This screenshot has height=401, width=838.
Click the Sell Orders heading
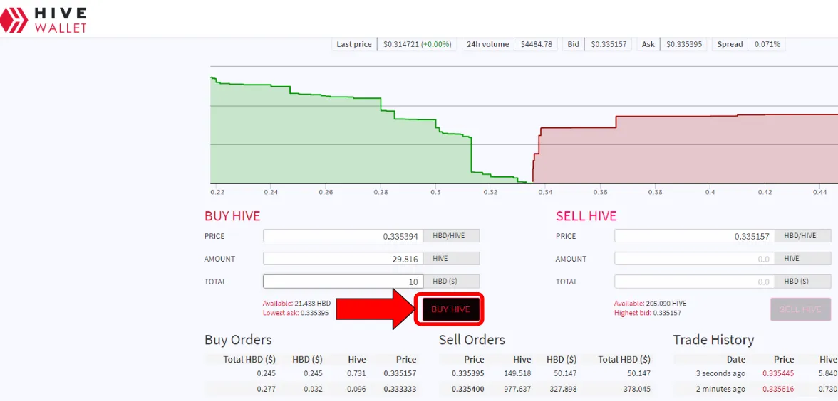coord(472,340)
